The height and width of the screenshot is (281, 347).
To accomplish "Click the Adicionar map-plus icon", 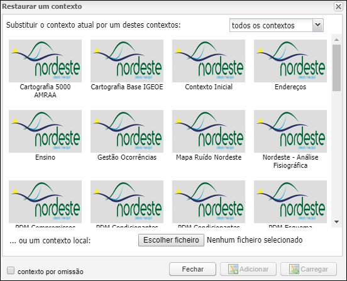I will click(233, 269).
